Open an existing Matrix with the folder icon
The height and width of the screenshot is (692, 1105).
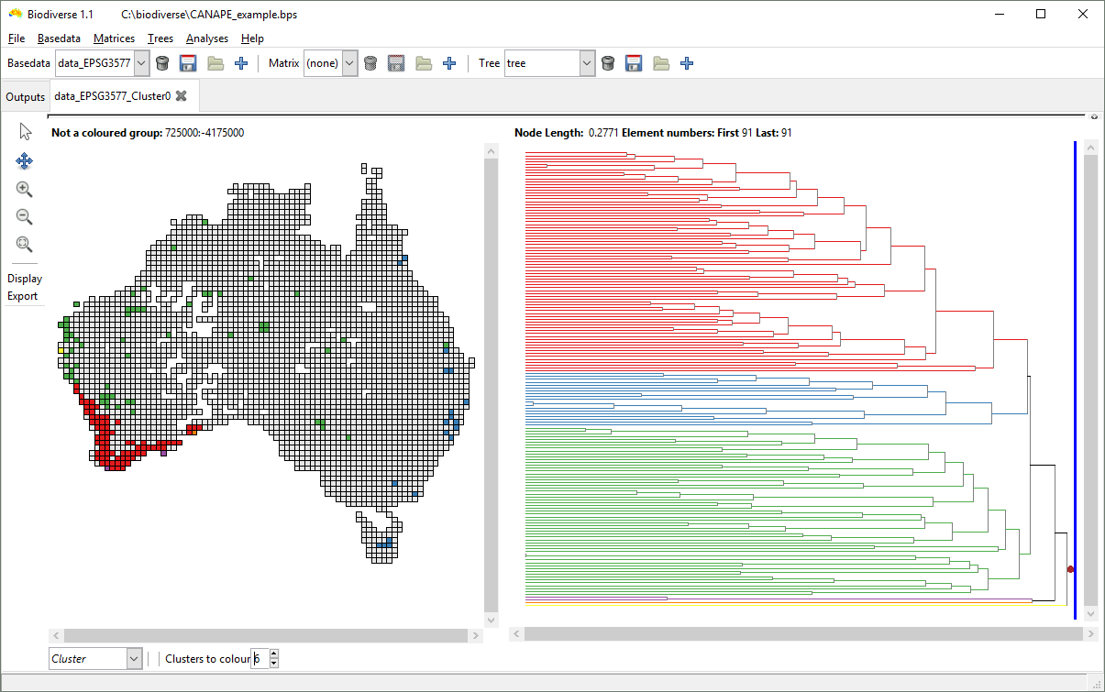point(422,62)
